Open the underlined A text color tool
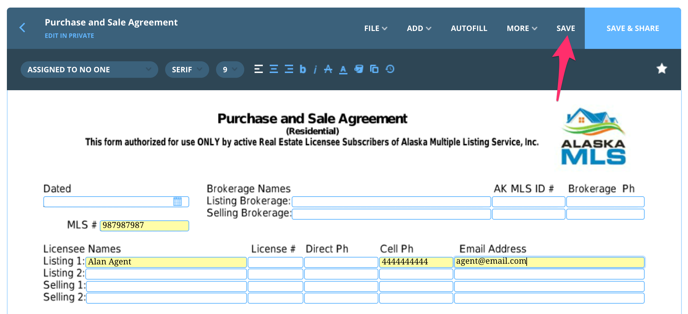Screen dimensions: 688x314 [x=343, y=70]
